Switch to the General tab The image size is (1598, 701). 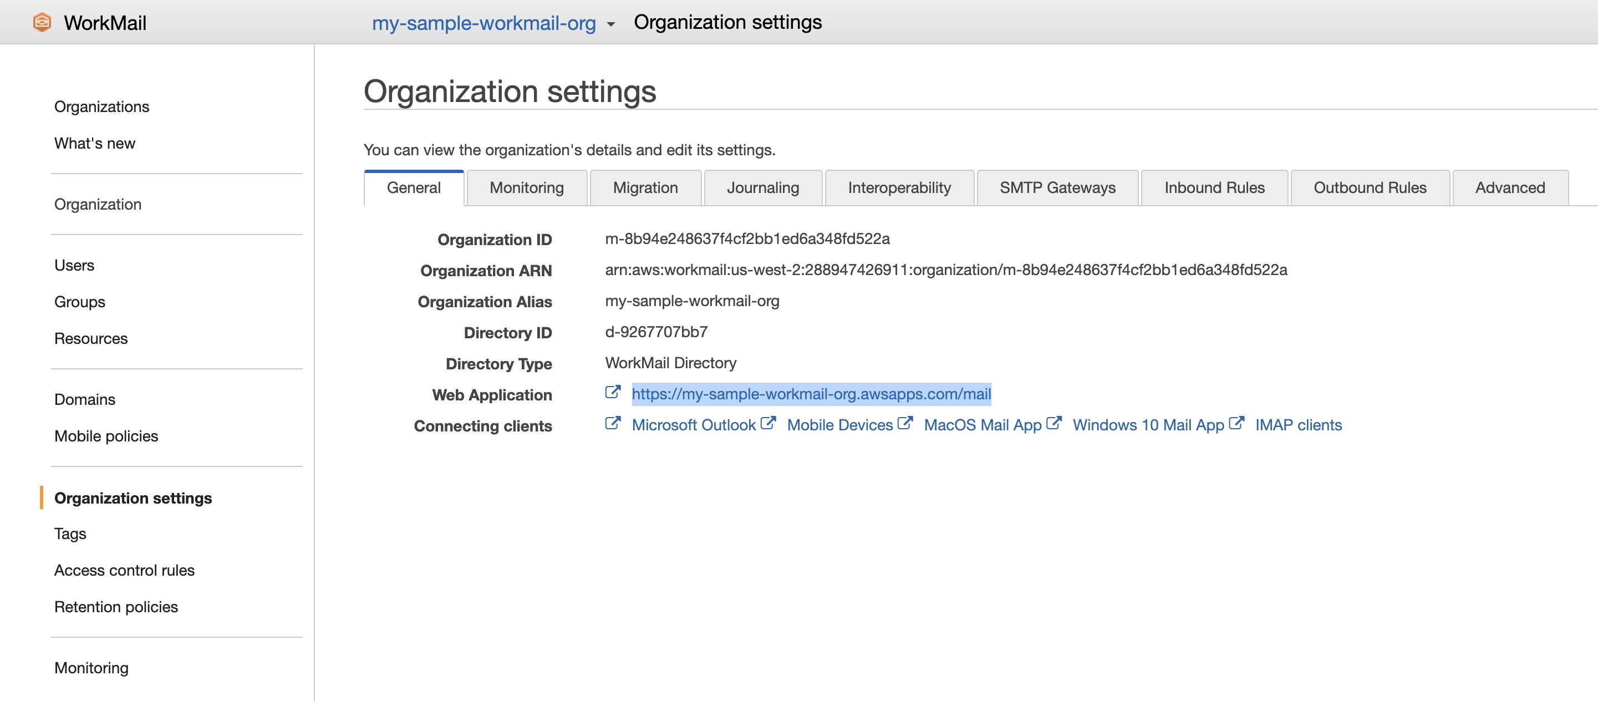tap(414, 187)
